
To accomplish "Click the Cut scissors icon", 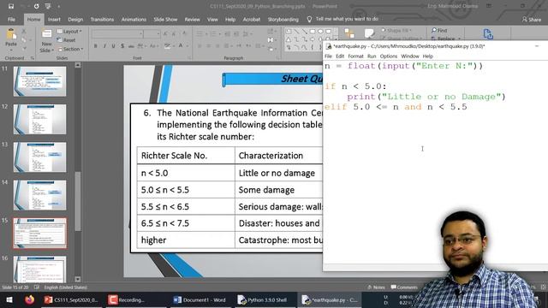I will [24, 32].
